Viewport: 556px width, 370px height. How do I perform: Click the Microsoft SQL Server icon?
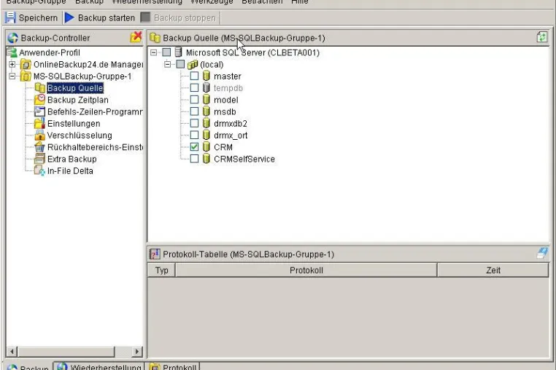pos(179,52)
